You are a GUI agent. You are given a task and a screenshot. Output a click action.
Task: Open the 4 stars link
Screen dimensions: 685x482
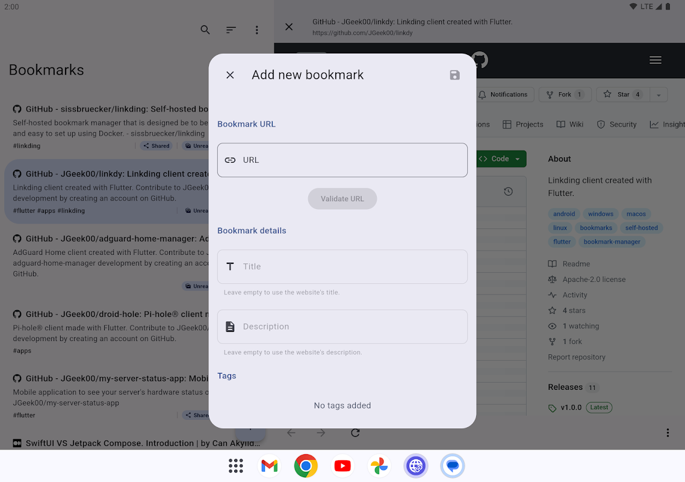tap(566, 310)
